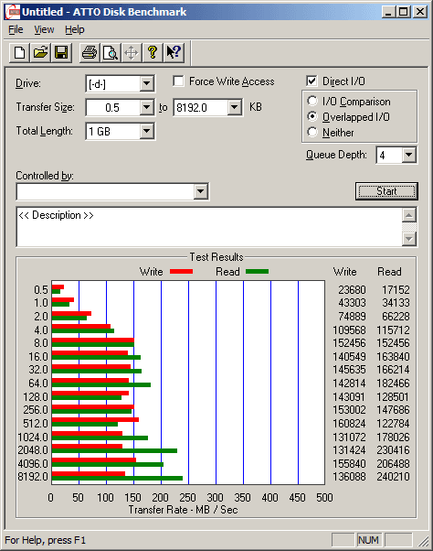Click the 512.0 red write bar
This screenshot has height=551, width=433.
pyautogui.click(x=95, y=419)
